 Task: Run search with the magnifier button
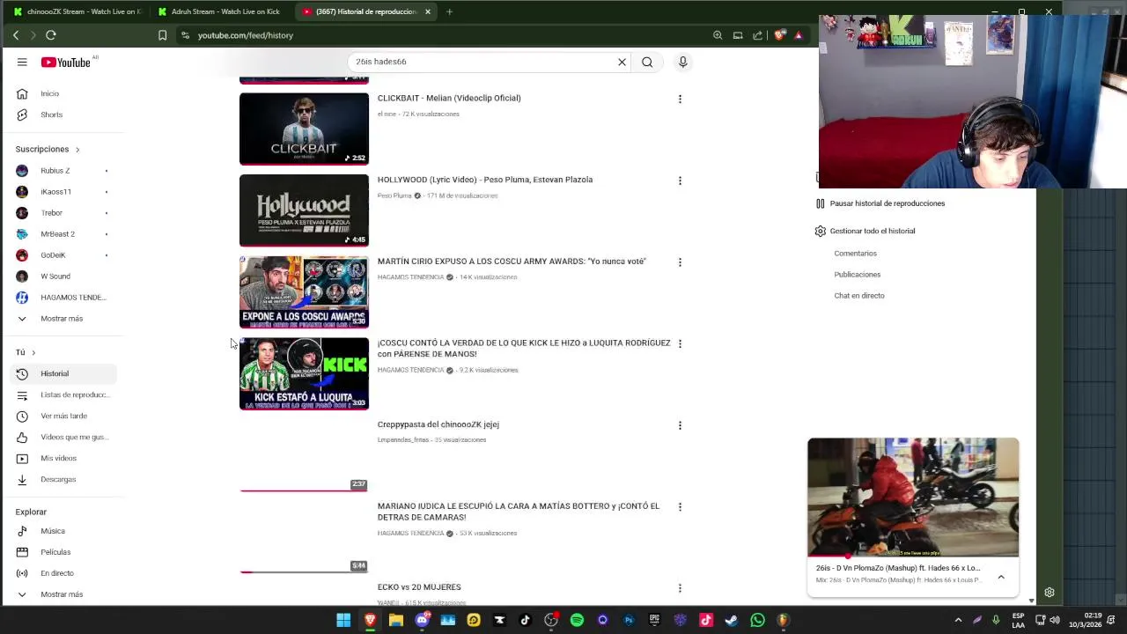(647, 62)
